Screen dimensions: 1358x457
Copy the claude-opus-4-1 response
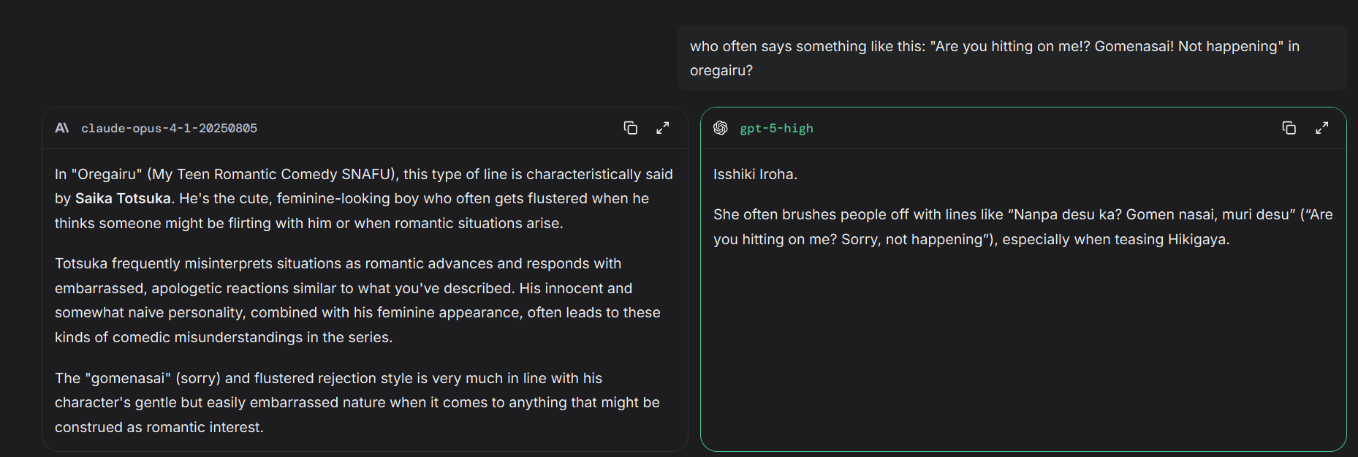[630, 128]
